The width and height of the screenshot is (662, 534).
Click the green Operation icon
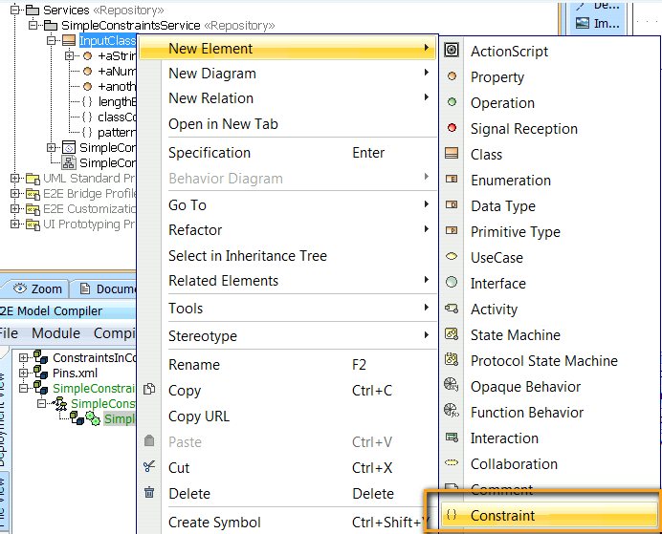tap(452, 103)
